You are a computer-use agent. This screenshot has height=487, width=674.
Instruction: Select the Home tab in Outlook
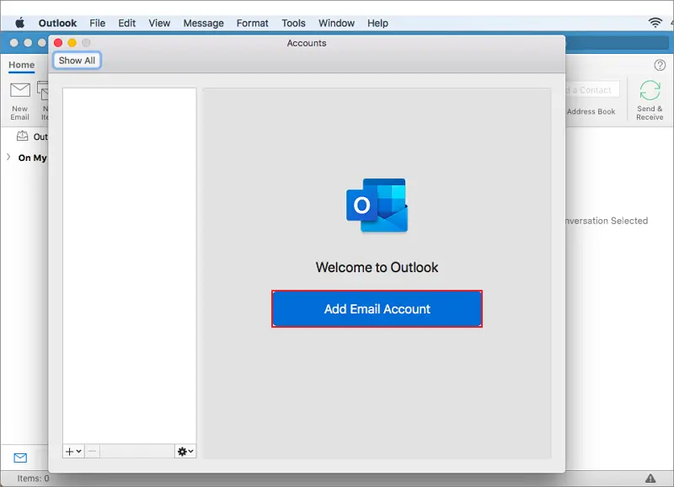[x=22, y=65]
